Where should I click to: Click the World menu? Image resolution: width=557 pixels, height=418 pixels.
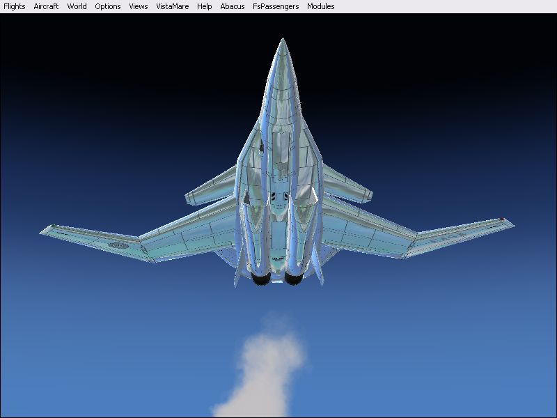77,6
